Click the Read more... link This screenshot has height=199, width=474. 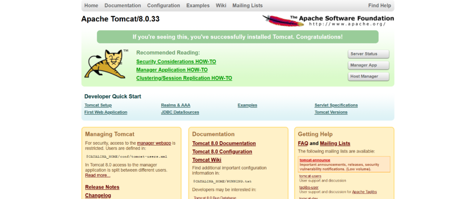tap(97, 175)
